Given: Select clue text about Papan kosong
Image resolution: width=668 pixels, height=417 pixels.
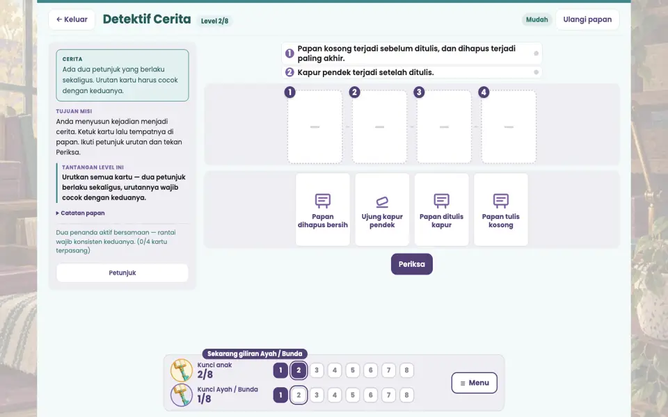Looking at the screenshot, I should pyautogui.click(x=406, y=54).
